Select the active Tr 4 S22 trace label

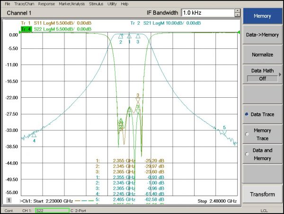pyautogui.click(x=56, y=29)
